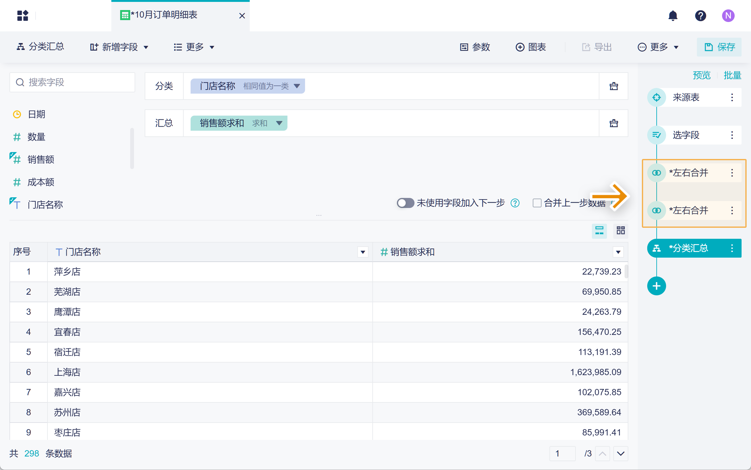Viewport: 751px width, 470px height.
Task: Clear fields icon in 汇总 row
Action: click(614, 123)
